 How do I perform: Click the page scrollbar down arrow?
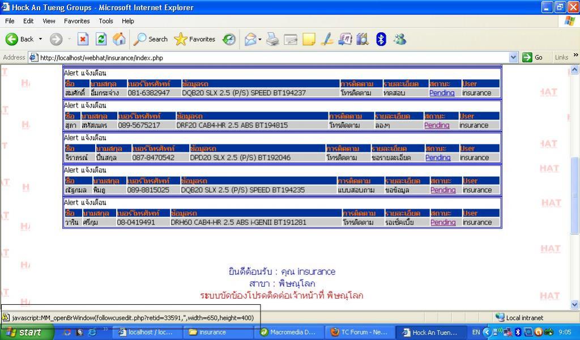pyautogui.click(x=574, y=305)
